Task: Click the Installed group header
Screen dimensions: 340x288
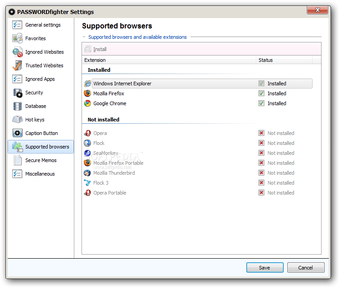Action: 99,70
